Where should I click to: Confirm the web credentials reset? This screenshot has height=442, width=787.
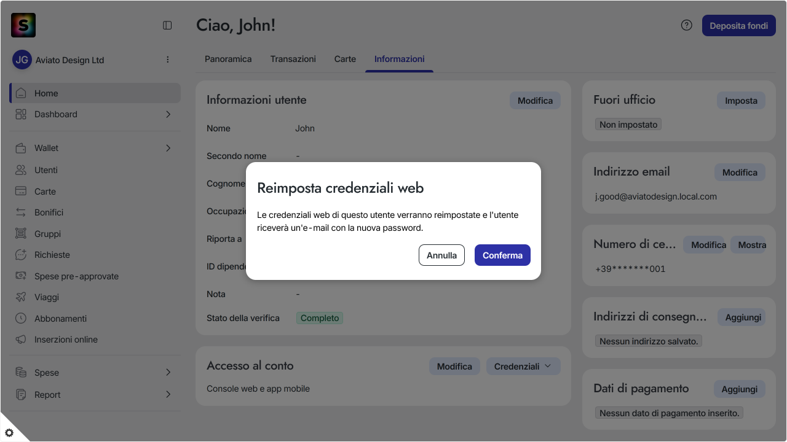click(502, 255)
